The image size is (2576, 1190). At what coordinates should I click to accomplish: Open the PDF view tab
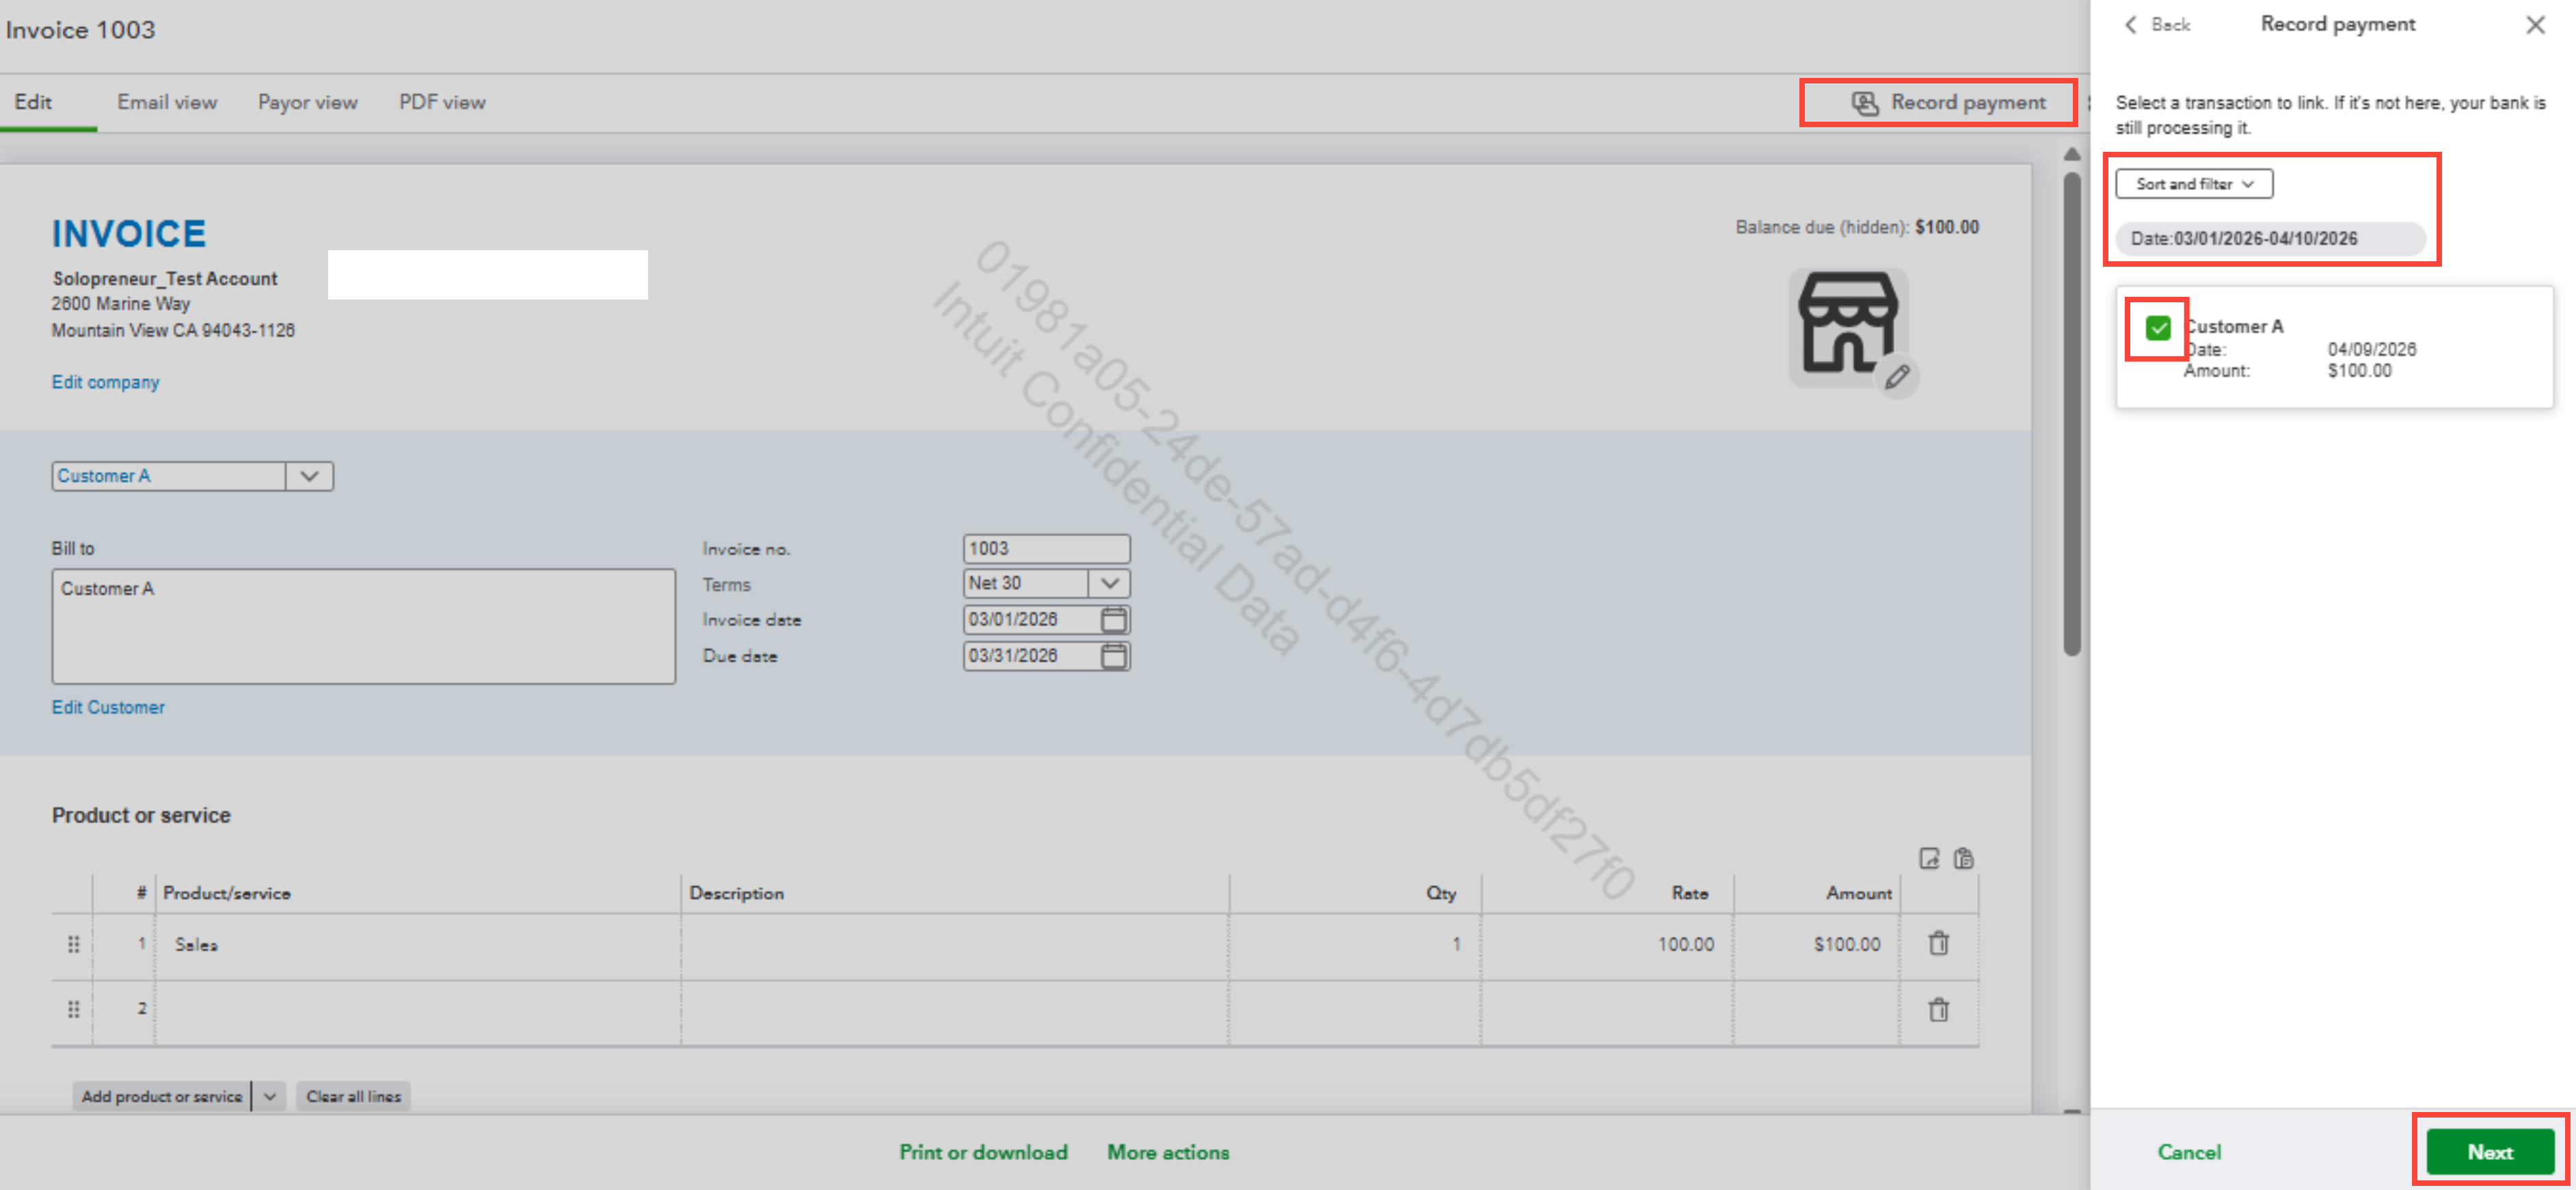pos(442,102)
